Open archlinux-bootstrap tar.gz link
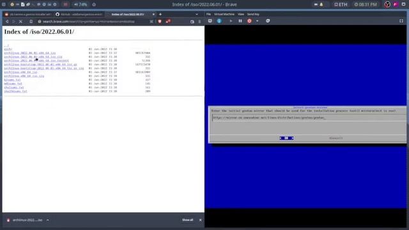The height and width of the screenshot is (230, 409). coord(40,65)
